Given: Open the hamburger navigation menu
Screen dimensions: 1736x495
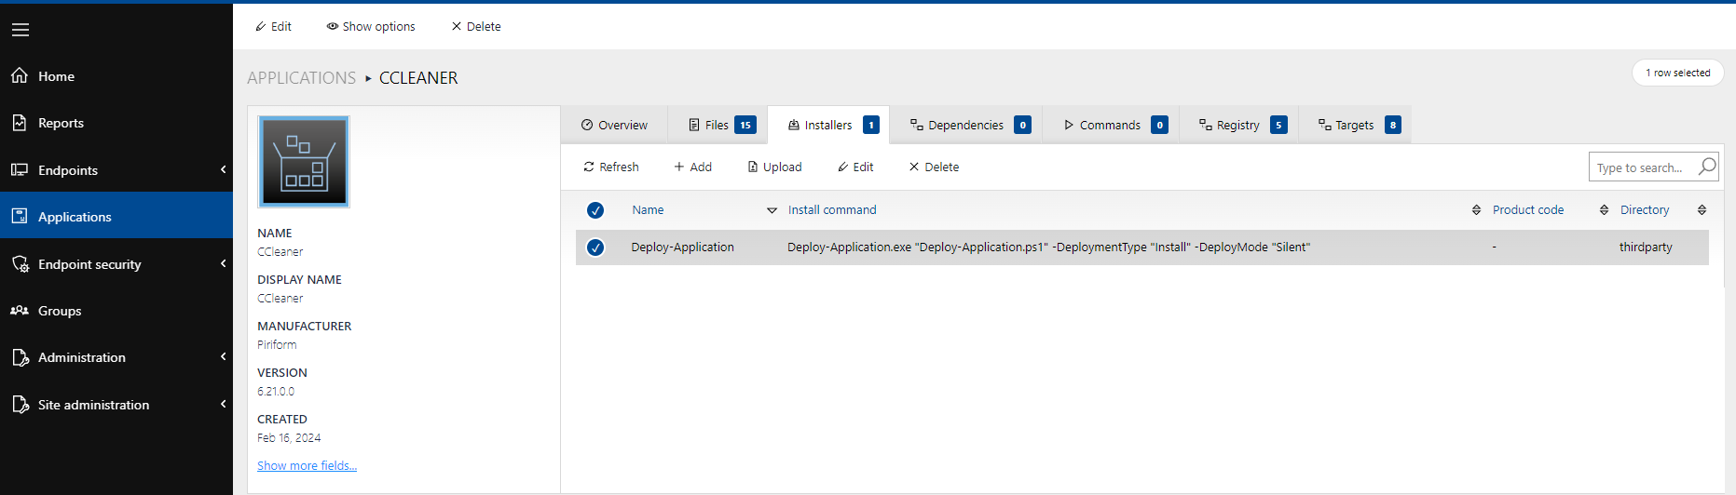Looking at the screenshot, I should click(x=21, y=30).
